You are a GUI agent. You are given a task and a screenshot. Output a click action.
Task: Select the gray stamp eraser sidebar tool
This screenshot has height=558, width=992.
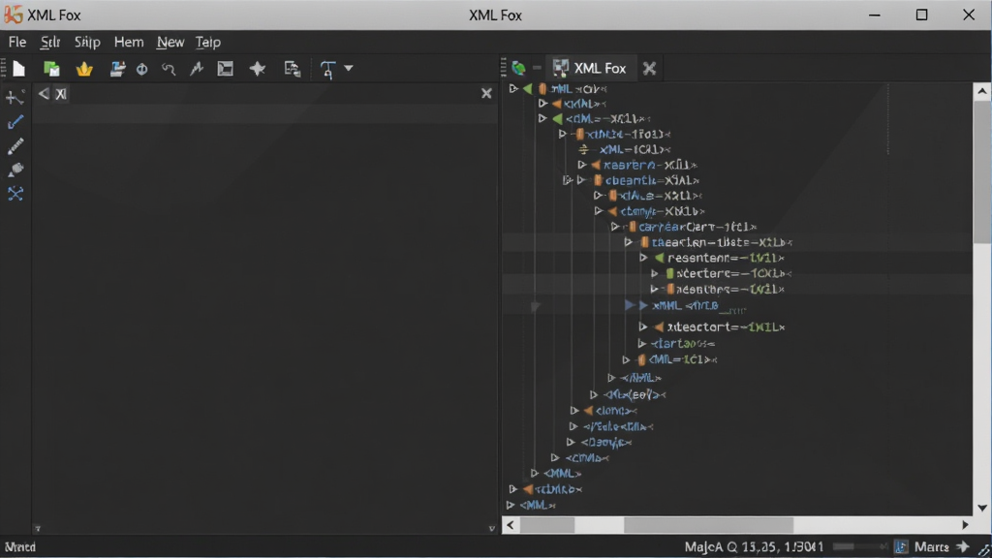click(15, 170)
